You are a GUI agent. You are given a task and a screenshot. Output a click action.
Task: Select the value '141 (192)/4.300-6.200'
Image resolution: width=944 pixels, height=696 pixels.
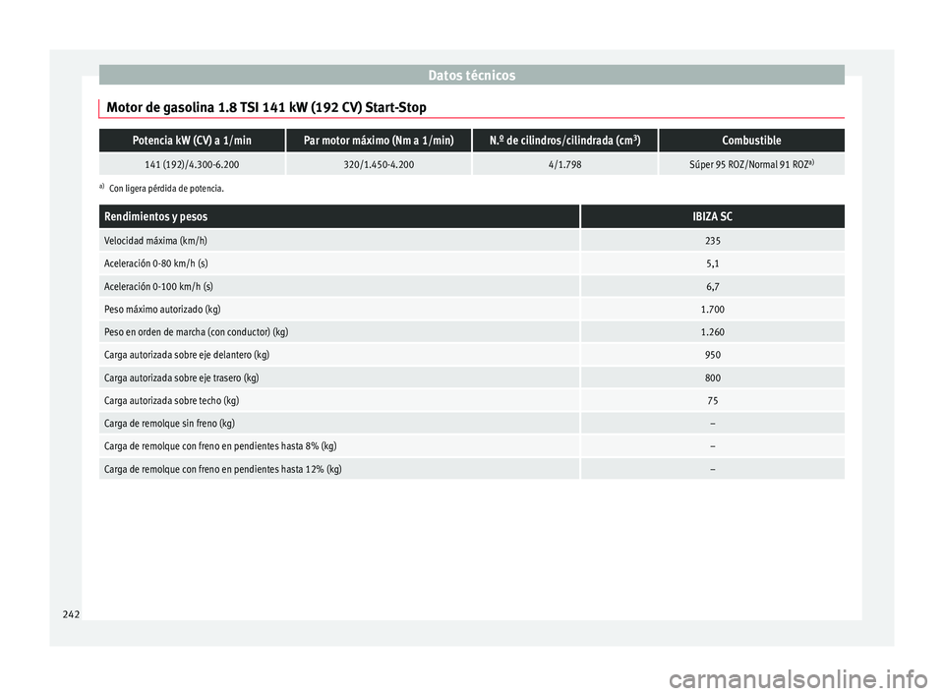(x=192, y=164)
